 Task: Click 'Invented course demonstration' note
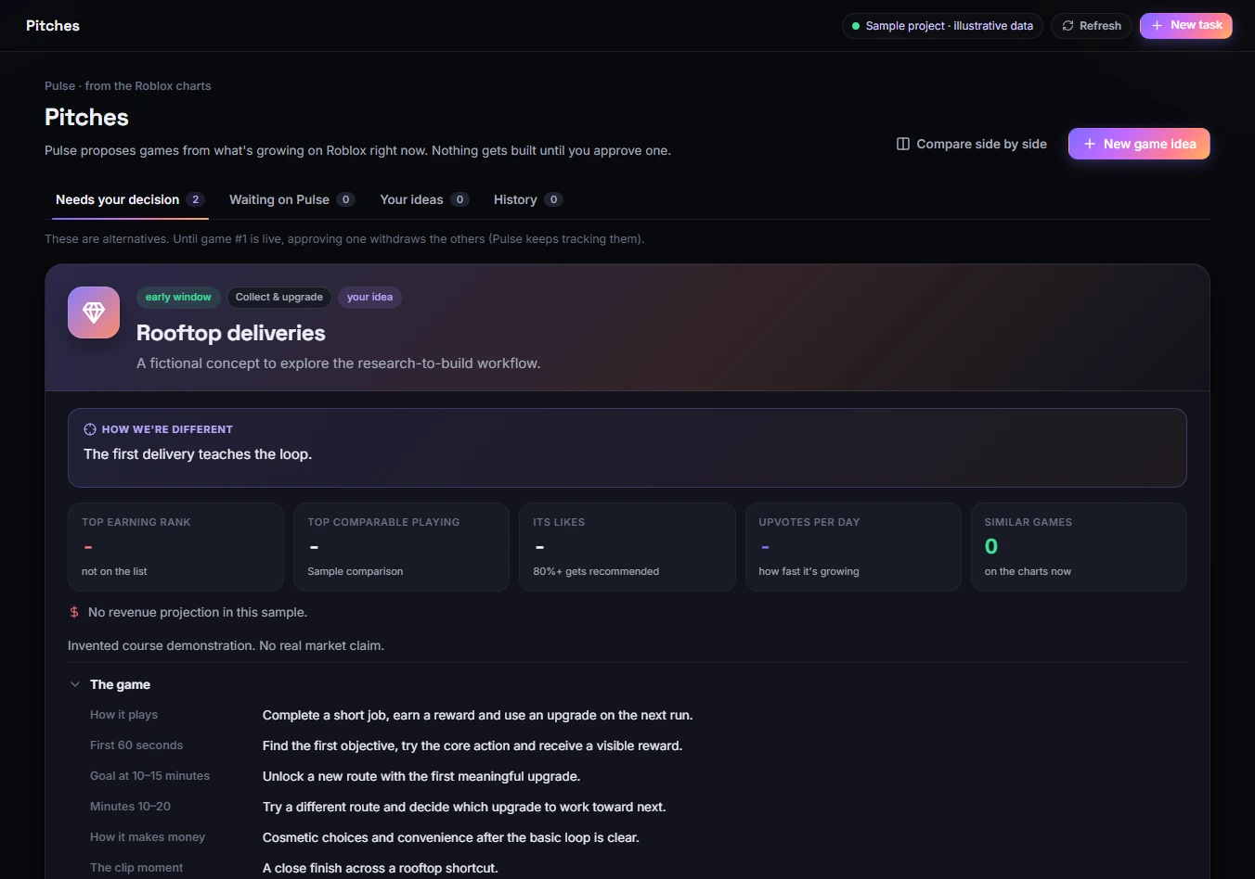[226, 645]
